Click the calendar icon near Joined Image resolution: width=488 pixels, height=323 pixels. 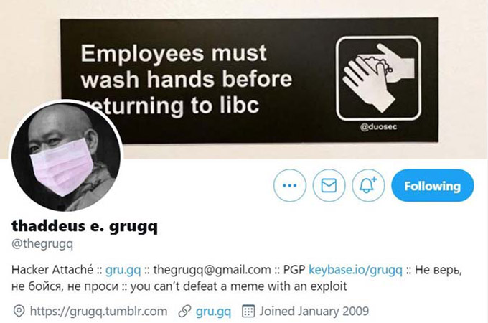248,312
